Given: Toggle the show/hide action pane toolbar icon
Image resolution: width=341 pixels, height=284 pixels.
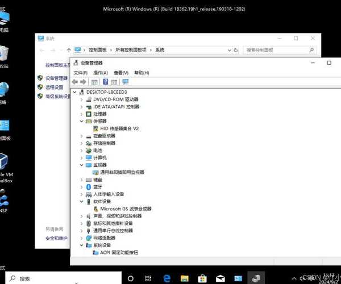Looking at the screenshot, I should tap(114, 82).
